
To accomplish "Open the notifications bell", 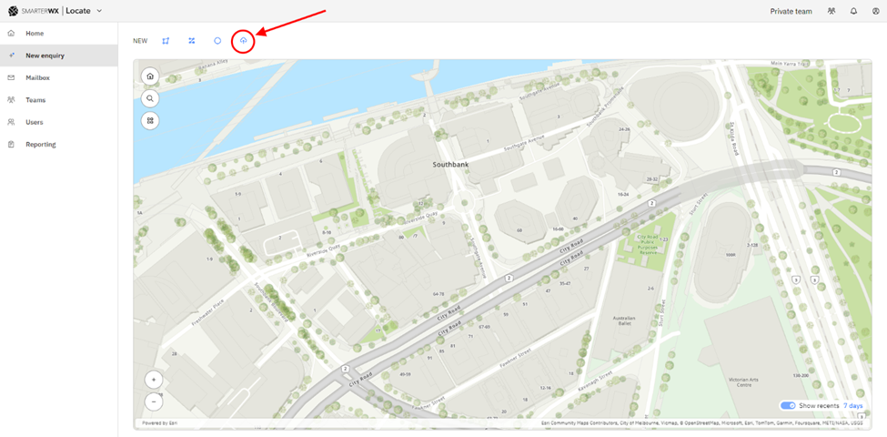I will tap(853, 11).
